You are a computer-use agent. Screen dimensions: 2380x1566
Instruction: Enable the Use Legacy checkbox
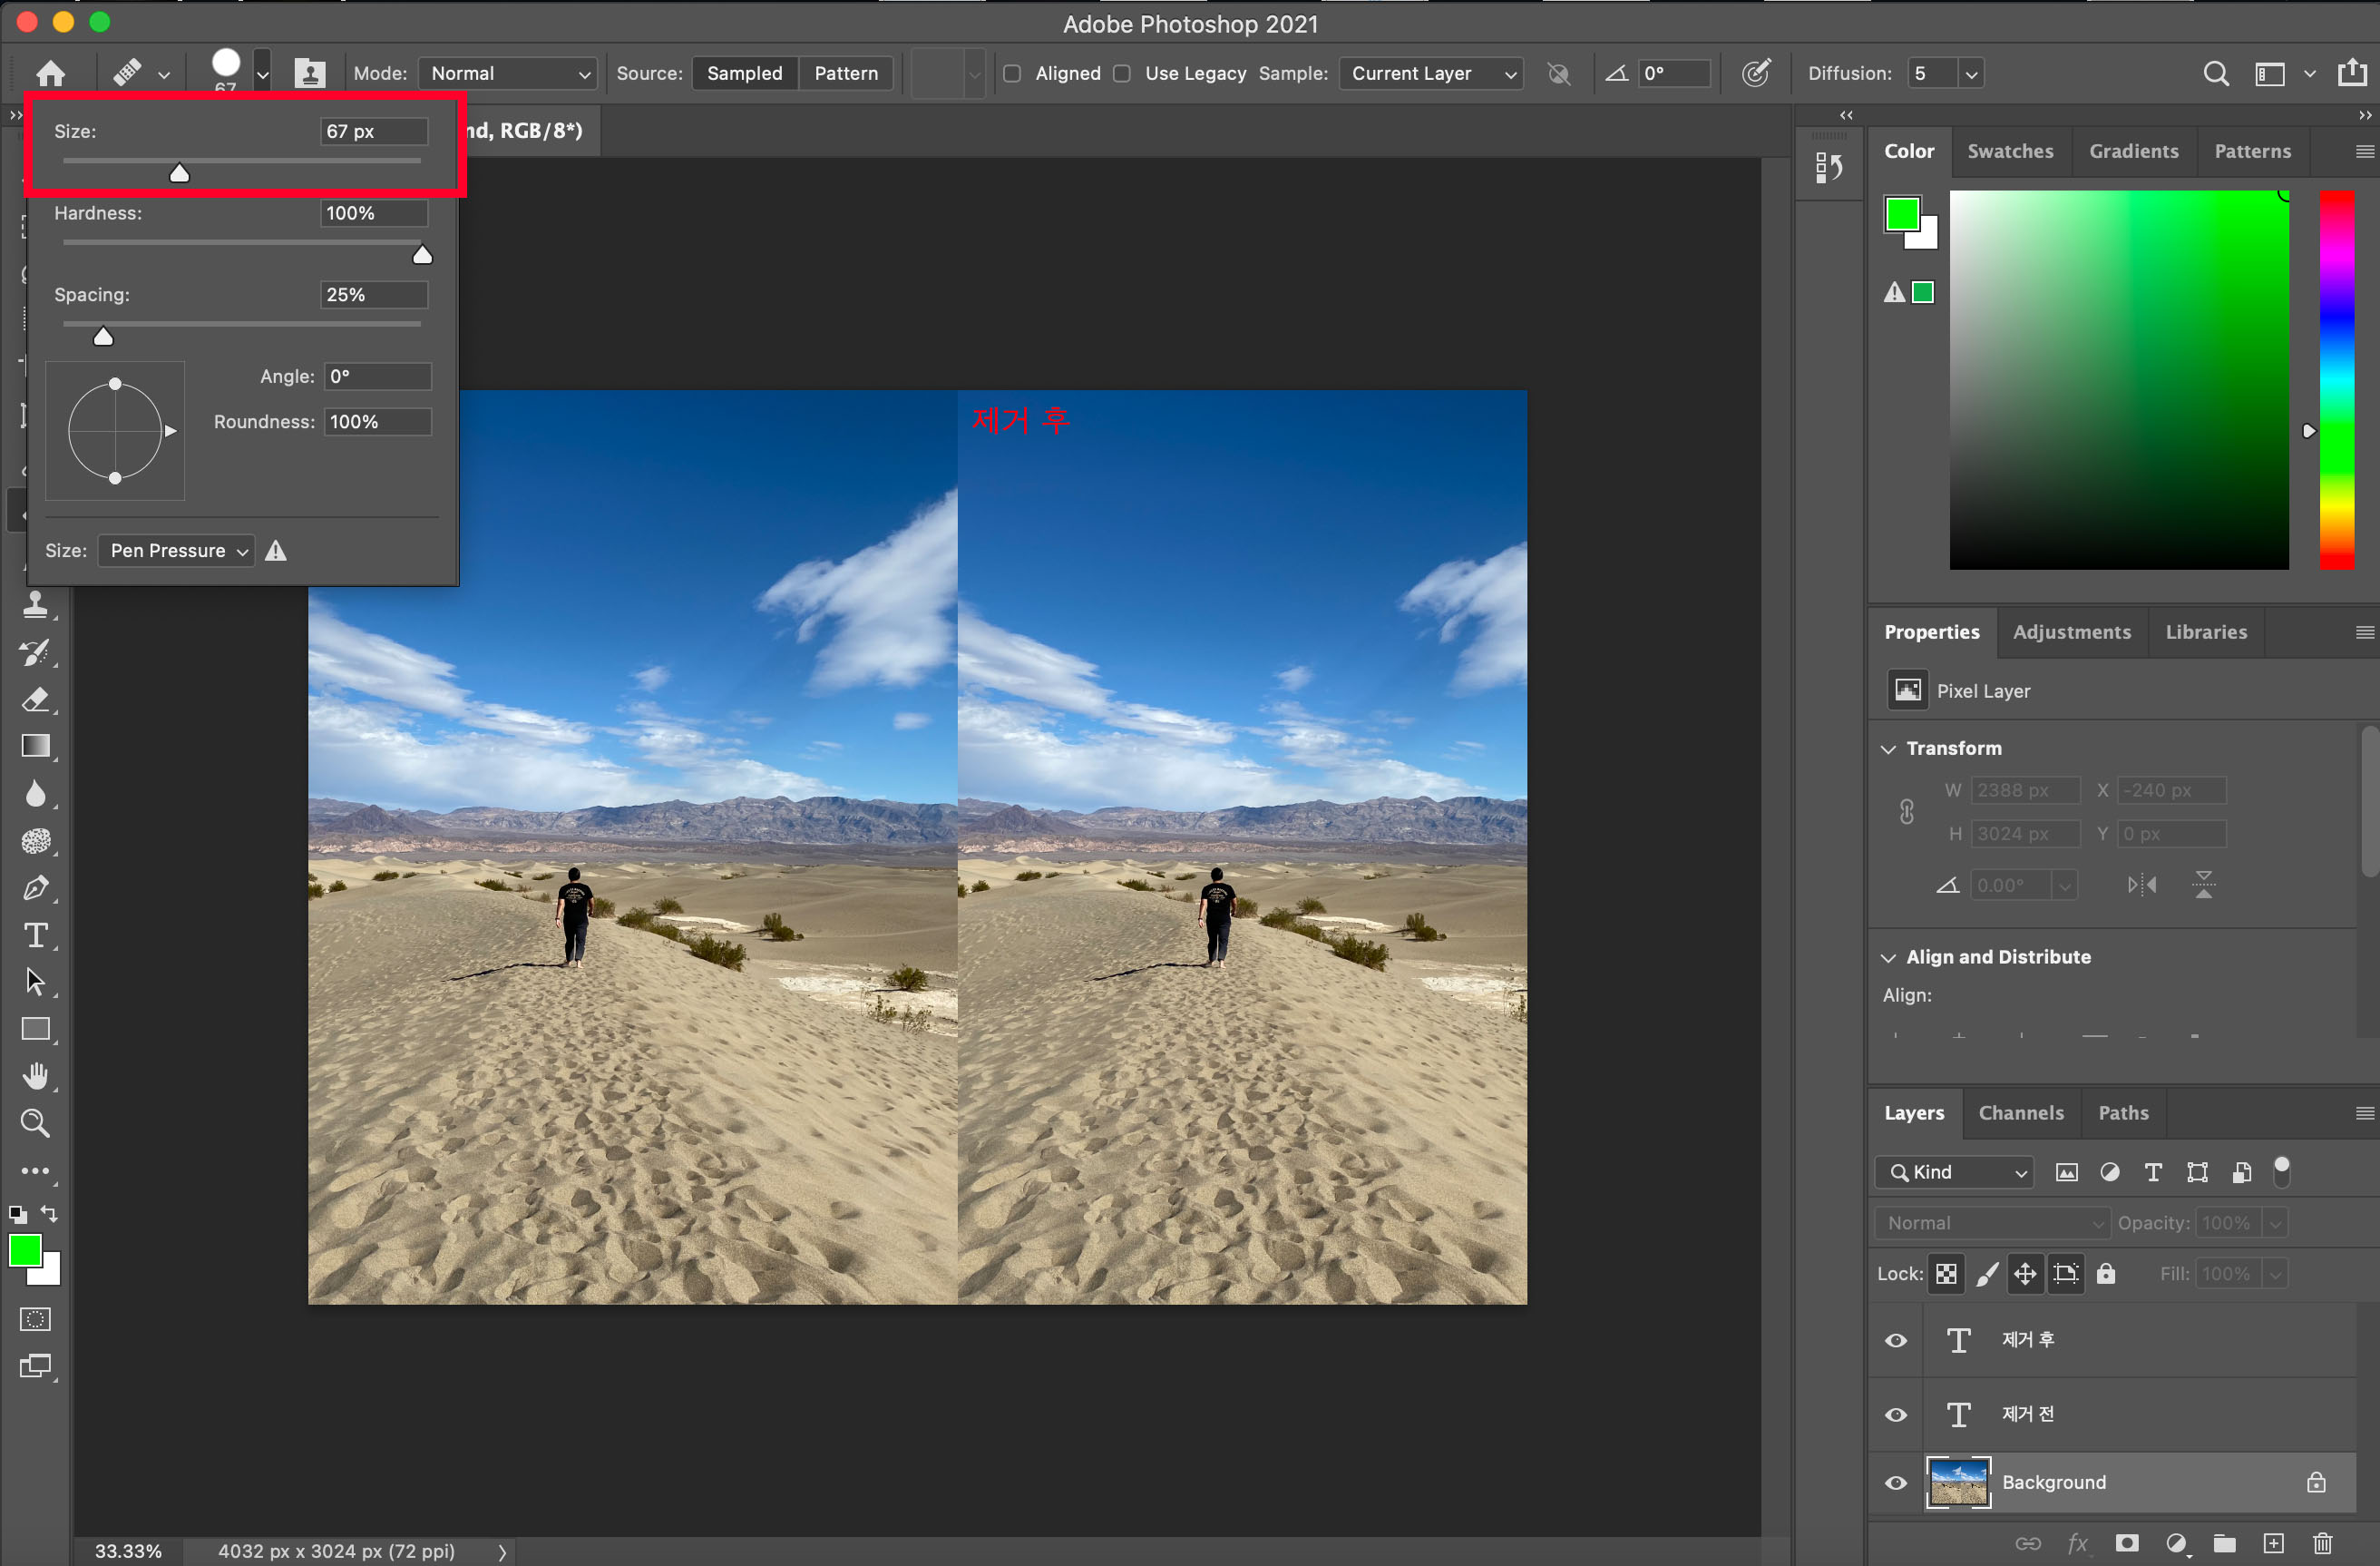(1122, 73)
